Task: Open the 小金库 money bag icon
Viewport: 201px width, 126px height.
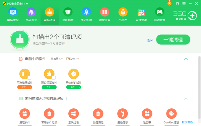Action: tap(123, 12)
